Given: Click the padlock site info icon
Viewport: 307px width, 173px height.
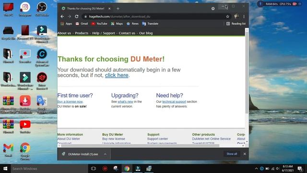Looking at the screenshot, I should (85, 17).
